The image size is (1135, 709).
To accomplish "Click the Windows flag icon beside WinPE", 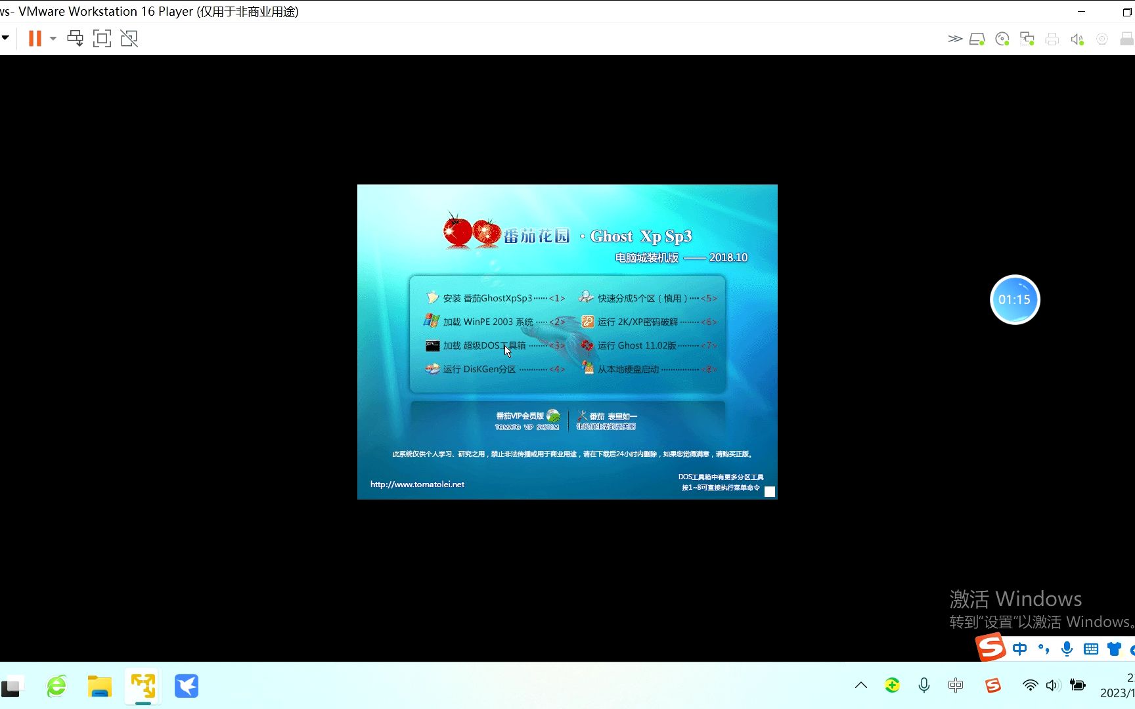I will point(432,321).
